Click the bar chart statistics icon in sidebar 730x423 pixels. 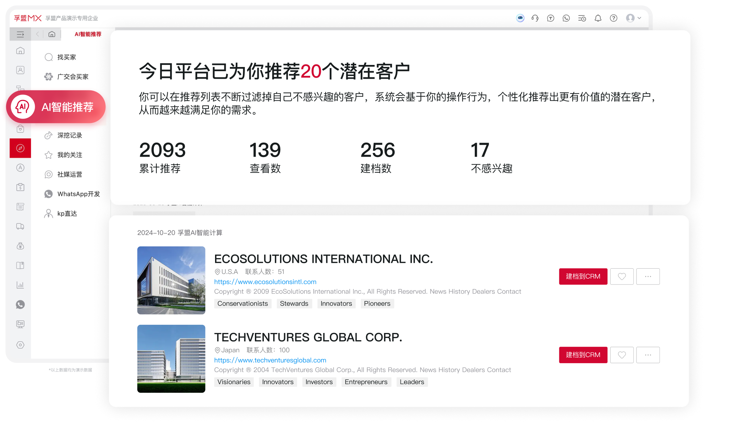point(20,285)
